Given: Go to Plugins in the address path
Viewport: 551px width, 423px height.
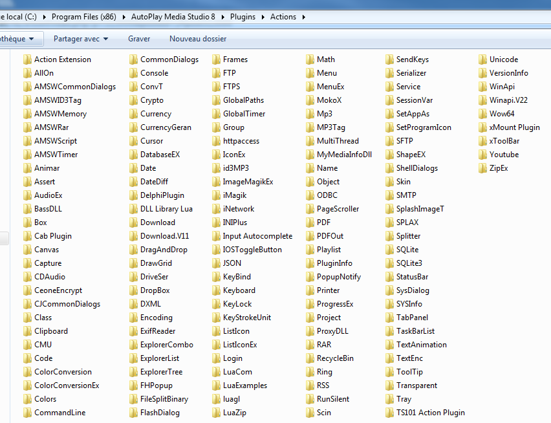Looking at the screenshot, I should (x=243, y=17).
